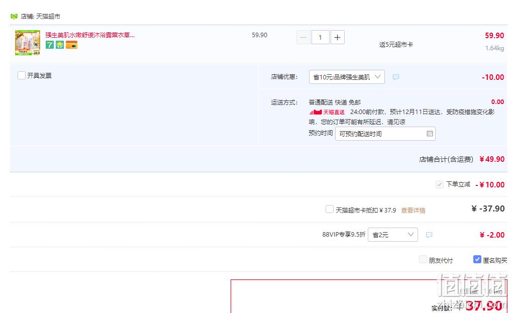Open the 查看详情 link

tap(413, 211)
